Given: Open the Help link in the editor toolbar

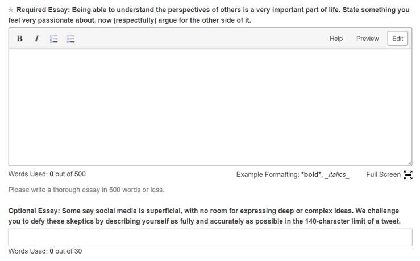Looking at the screenshot, I should tap(336, 39).
